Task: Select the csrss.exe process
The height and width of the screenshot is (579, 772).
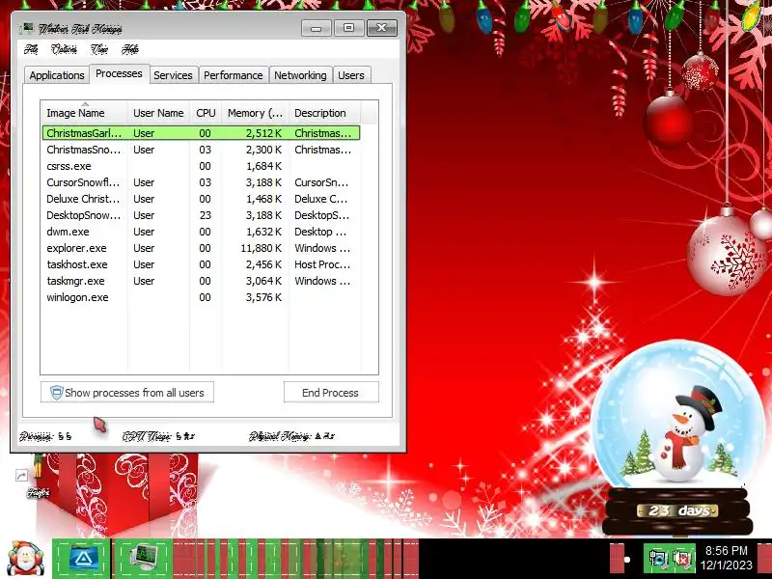Action: point(201,166)
